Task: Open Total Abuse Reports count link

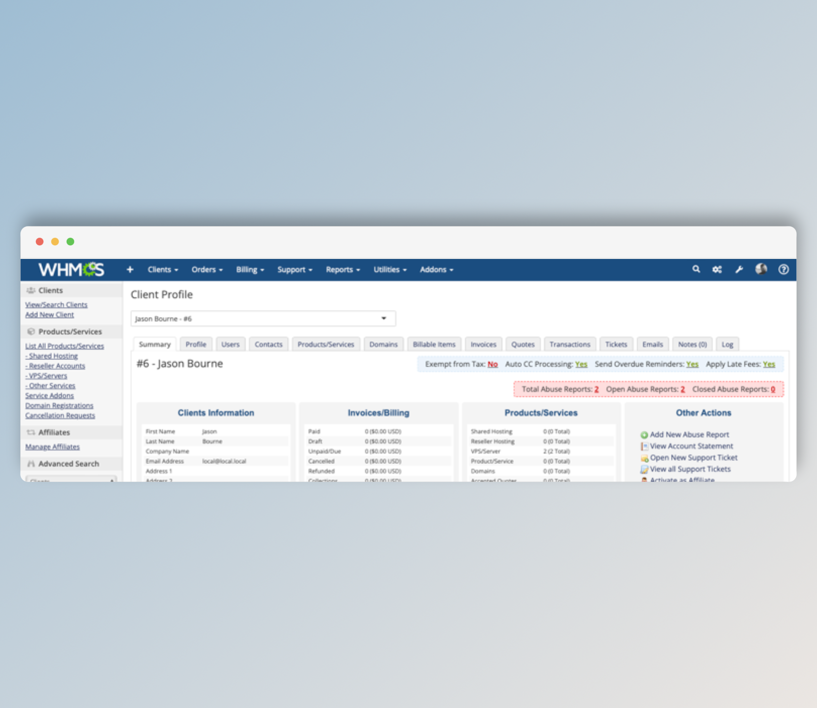Action: pos(597,389)
